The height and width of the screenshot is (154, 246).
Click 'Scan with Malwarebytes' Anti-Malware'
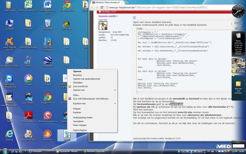[x=90, y=99]
